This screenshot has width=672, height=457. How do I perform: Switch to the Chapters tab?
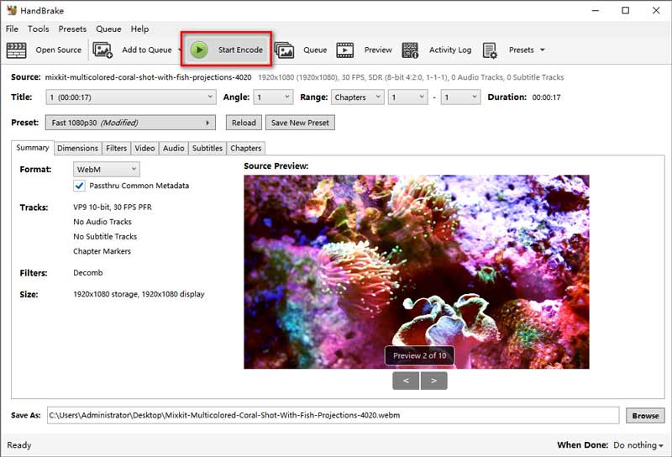tap(246, 149)
